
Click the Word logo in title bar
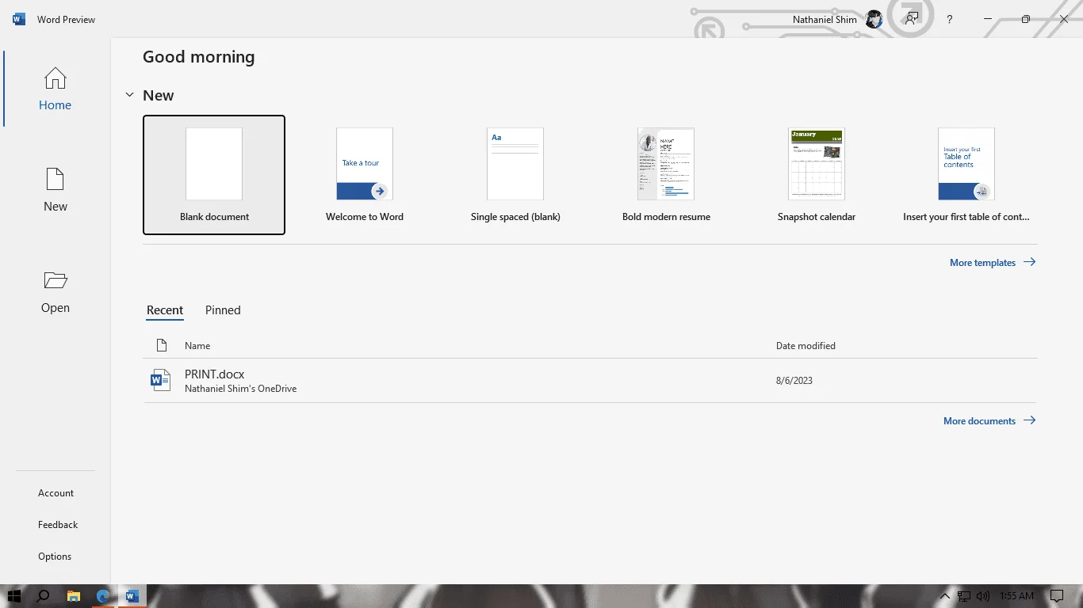pyautogui.click(x=19, y=19)
